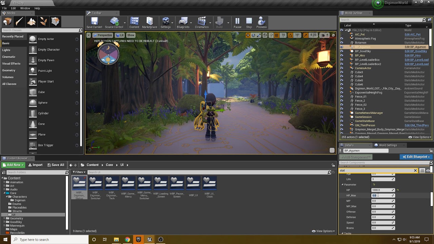Select the Foliage mode icon
This screenshot has height=244, width=434.
tap(43, 22)
